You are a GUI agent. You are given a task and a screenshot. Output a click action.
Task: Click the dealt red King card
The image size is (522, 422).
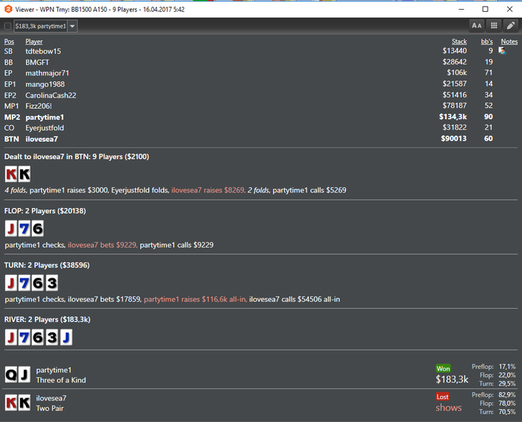tap(11, 174)
